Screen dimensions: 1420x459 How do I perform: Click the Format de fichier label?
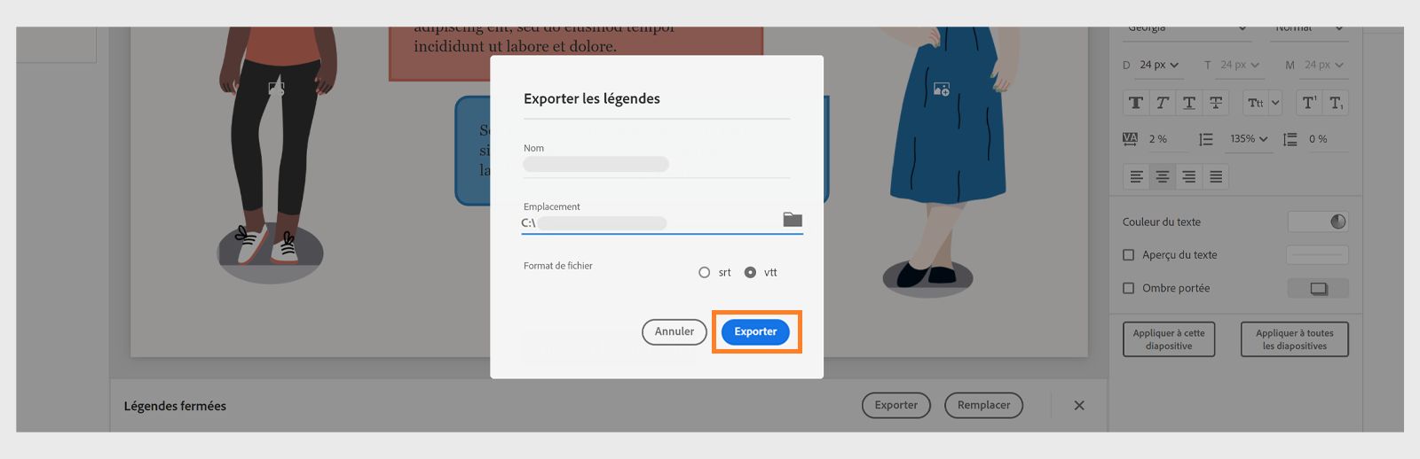pyautogui.click(x=558, y=266)
